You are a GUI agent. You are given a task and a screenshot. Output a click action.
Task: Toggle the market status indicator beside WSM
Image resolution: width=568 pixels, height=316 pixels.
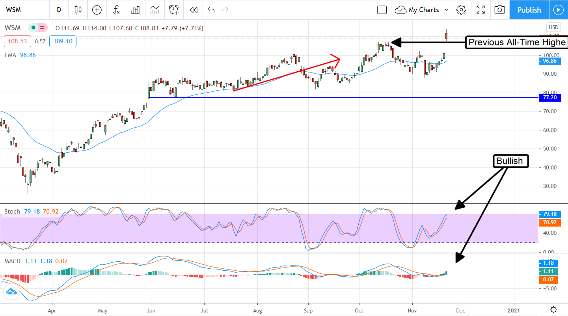pos(37,28)
